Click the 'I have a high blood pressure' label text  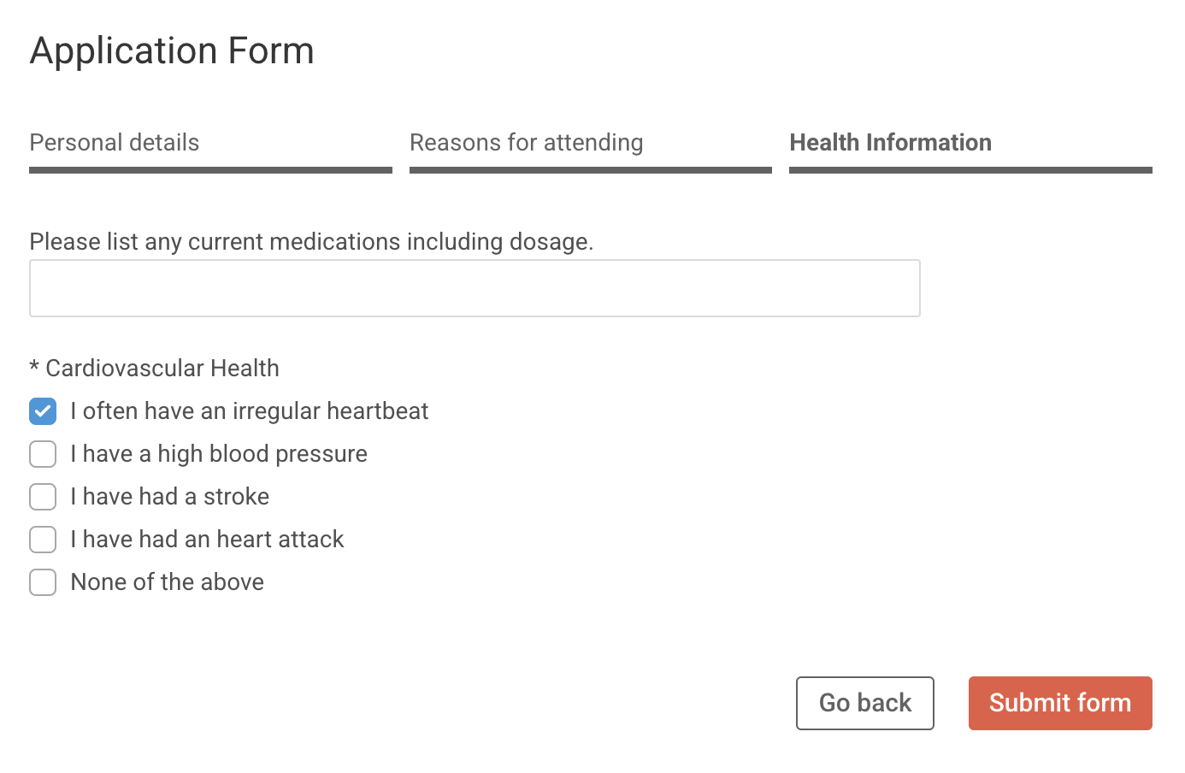click(x=219, y=454)
